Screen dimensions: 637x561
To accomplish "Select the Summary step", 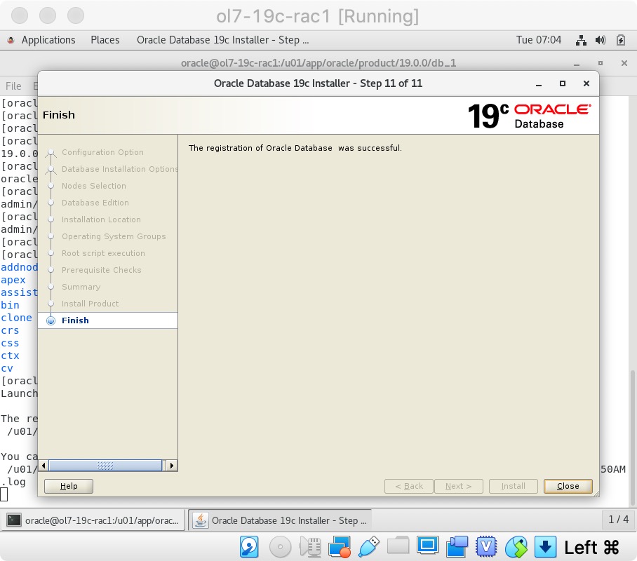I will [81, 287].
